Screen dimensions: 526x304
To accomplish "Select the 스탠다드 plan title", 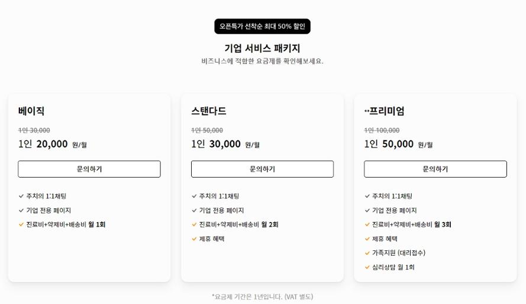I will (x=209, y=111).
